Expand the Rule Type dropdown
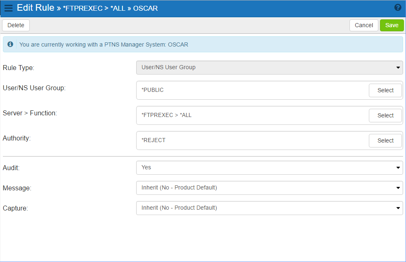The height and width of the screenshot is (262, 406). click(x=269, y=68)
